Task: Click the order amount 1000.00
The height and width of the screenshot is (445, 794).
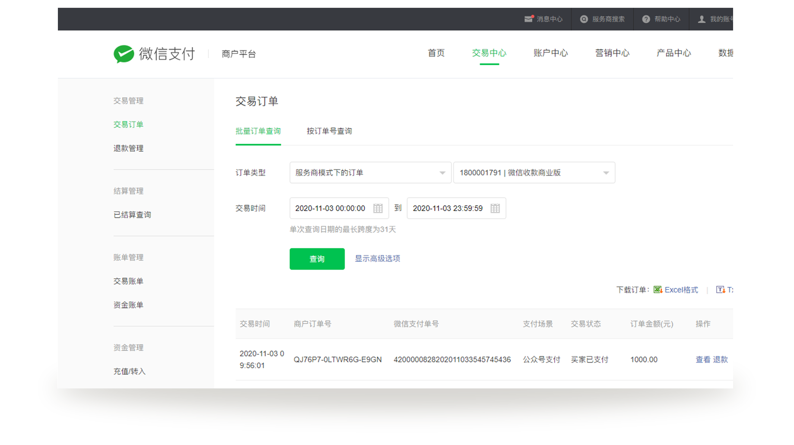Action: [644, 359]
